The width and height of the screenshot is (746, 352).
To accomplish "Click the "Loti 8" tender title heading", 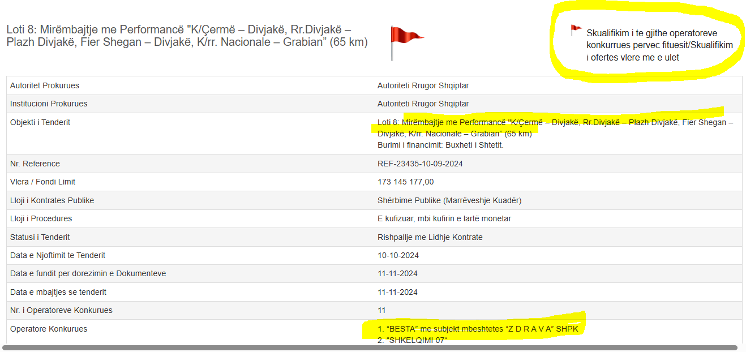I will tap(187, 36).
